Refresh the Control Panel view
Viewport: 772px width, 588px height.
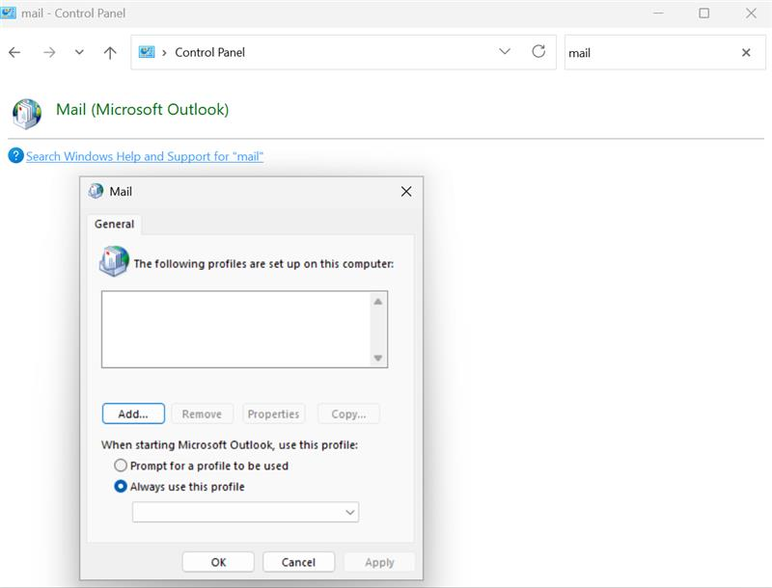coord(538,51)
